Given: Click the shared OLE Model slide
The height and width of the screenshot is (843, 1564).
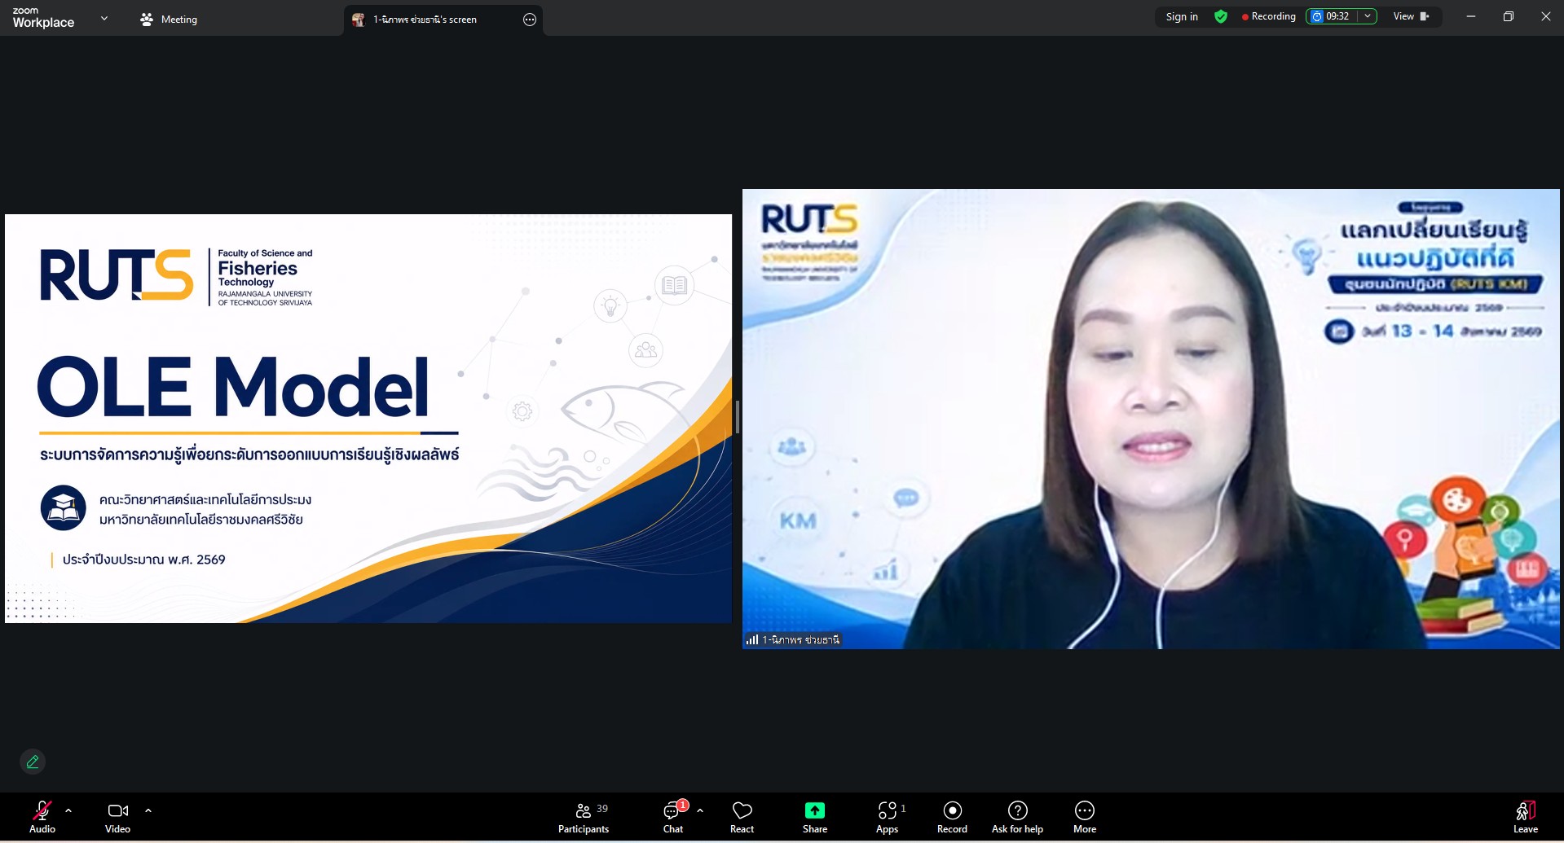Looking at the screenshot, I should coord(368,419).
